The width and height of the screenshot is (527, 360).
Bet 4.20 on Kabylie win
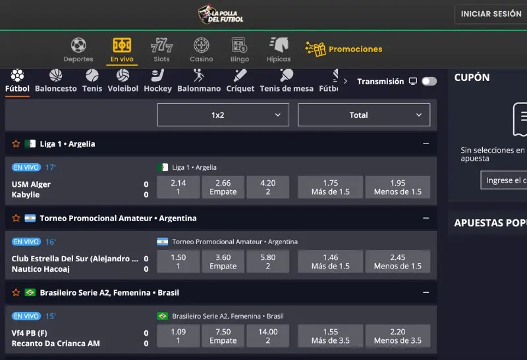point(268,187)
